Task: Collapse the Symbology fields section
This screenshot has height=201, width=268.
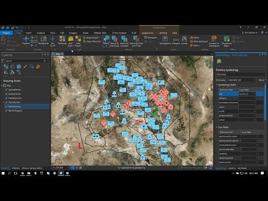Action: click(217, 85)
